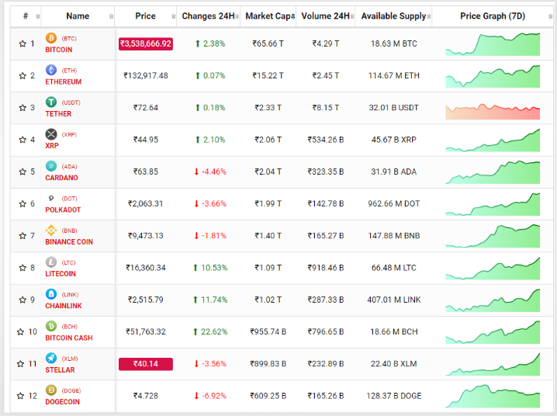View Bitcoin 7-day price graph
Viewport: 557px width, 416px height.
(x=493, y=44)
